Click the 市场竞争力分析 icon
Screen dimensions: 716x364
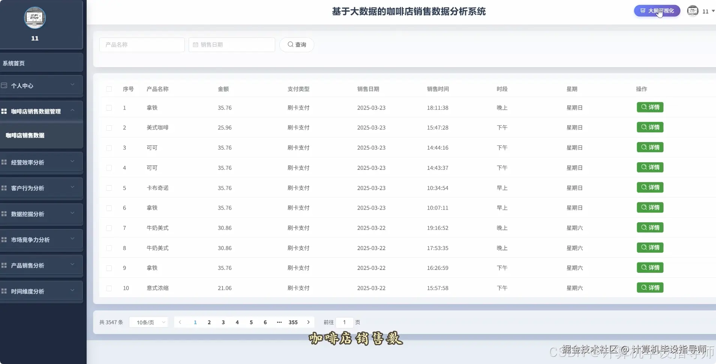pyautogui.click(x=4, y=239)
